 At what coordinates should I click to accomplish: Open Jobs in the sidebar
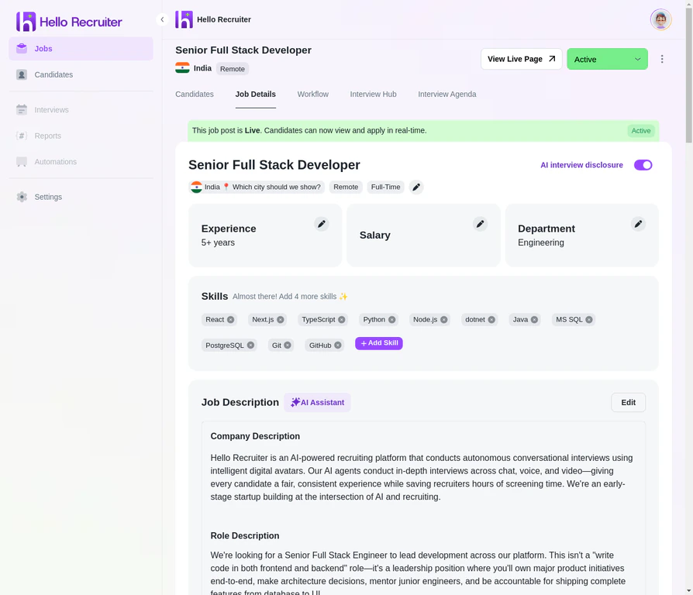tap(81, 49)
